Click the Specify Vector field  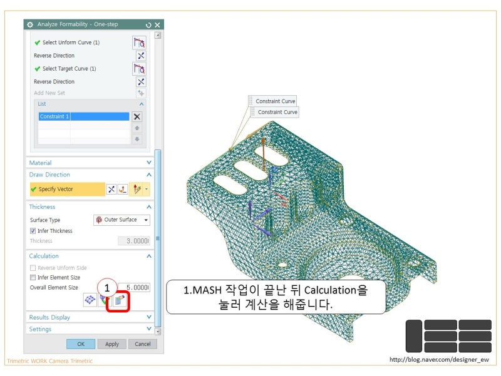pyautogui.click(x=68, y=190)
